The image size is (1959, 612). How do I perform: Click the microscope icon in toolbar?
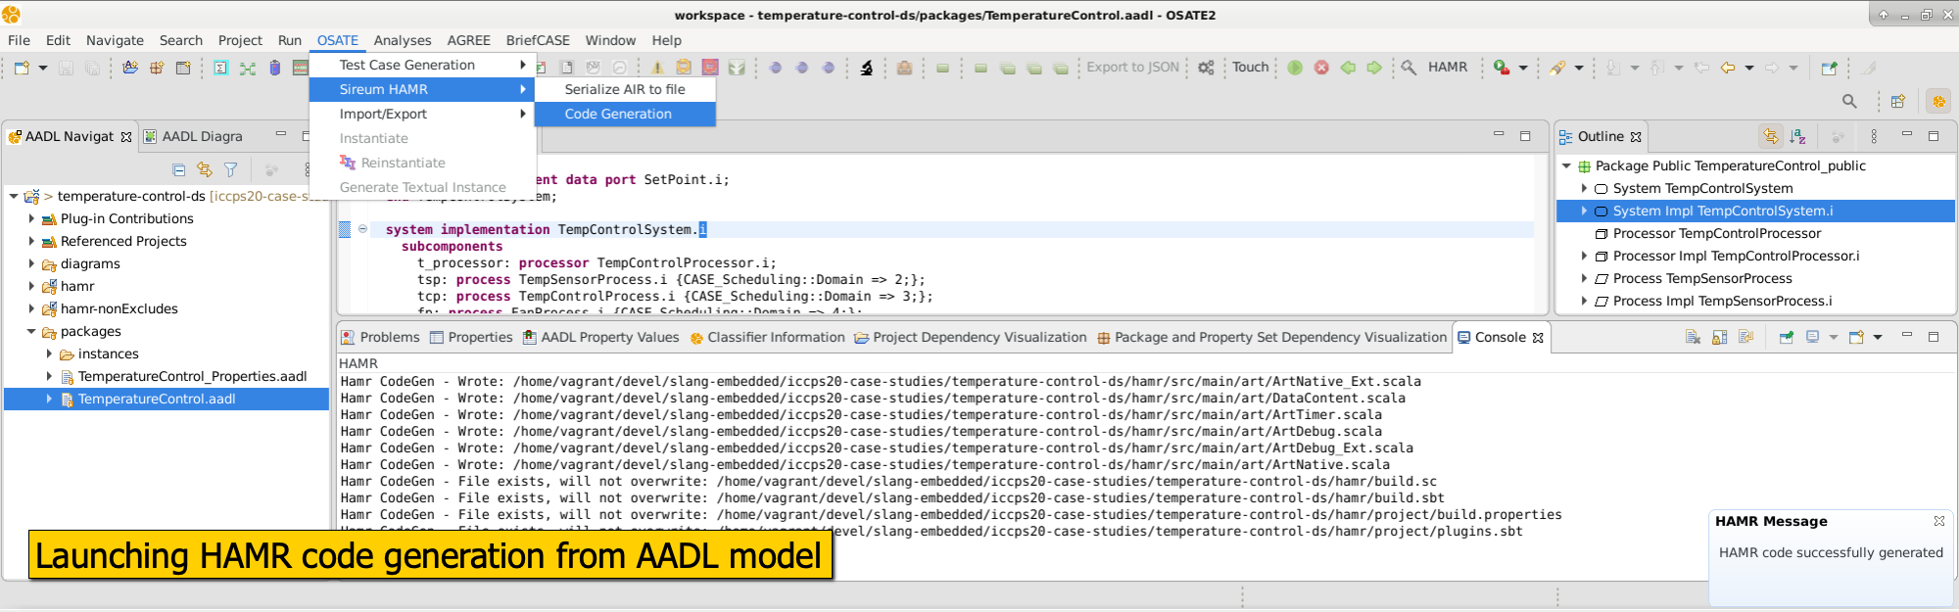coord(866,68)
